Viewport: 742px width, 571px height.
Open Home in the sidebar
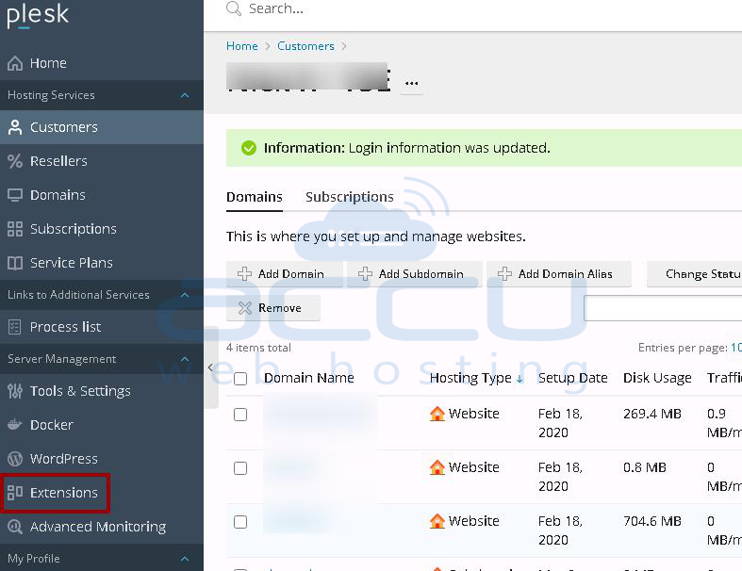pos(102,63)
